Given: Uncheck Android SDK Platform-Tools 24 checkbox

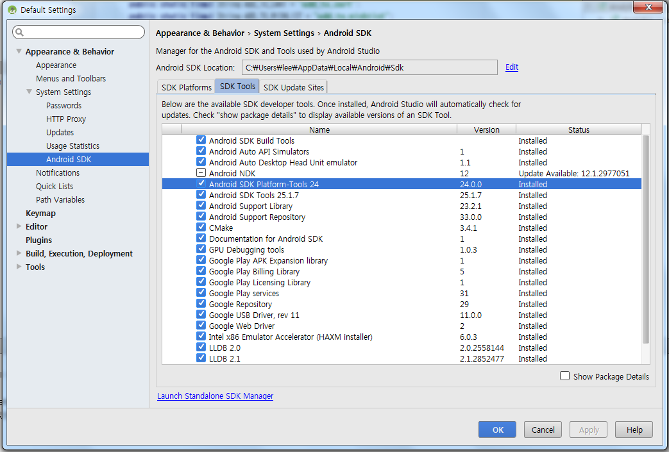Looking at the screenshot, I should coord(201,184).
